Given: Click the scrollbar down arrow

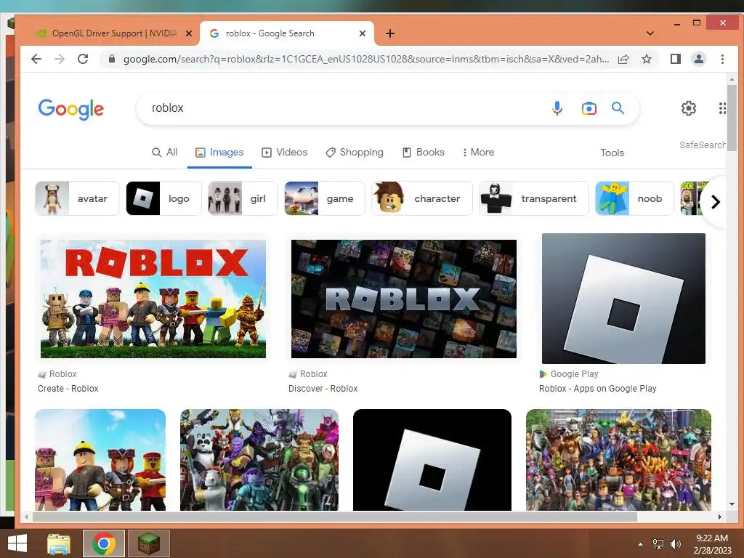Looking at the screenshot, I should [x=732, y=504].
